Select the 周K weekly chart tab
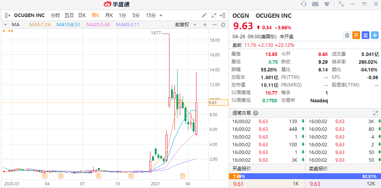 [x=96, y=15]
